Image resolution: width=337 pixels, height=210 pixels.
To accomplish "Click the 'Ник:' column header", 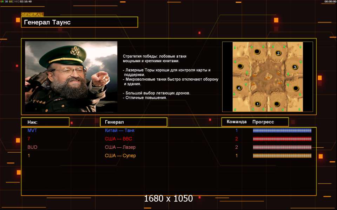I will pyautogui.click(x=32, y=122).
